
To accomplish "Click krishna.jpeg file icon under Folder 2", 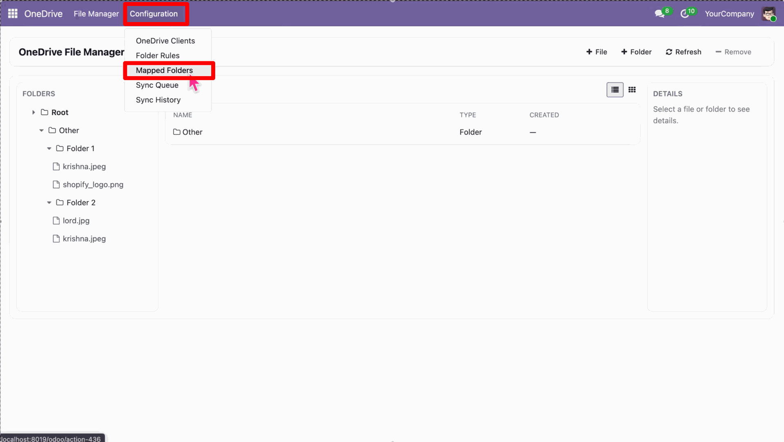I will tap(56, 239).
